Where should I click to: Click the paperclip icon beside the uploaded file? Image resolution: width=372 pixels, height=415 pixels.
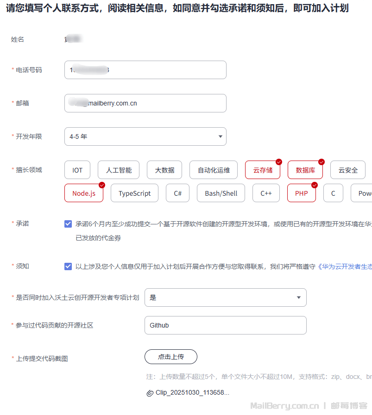click(150, 393)
